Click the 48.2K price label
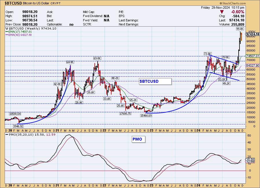The height and width of the screenshot is (188, 260). (x=115, y=78)
